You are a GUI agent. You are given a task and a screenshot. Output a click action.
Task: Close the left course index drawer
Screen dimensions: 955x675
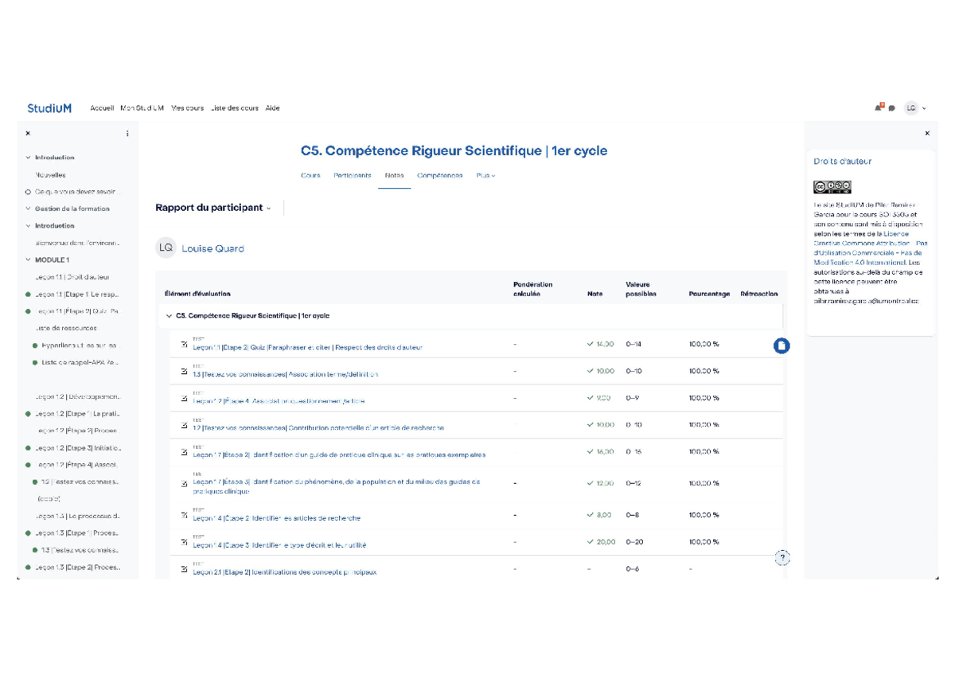(28, 134)
